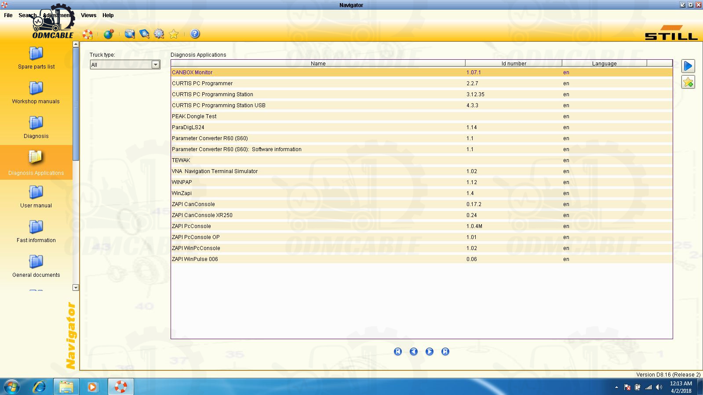Open Windows Start menu orb
The image size is (703, 395).
click(12, 387)
